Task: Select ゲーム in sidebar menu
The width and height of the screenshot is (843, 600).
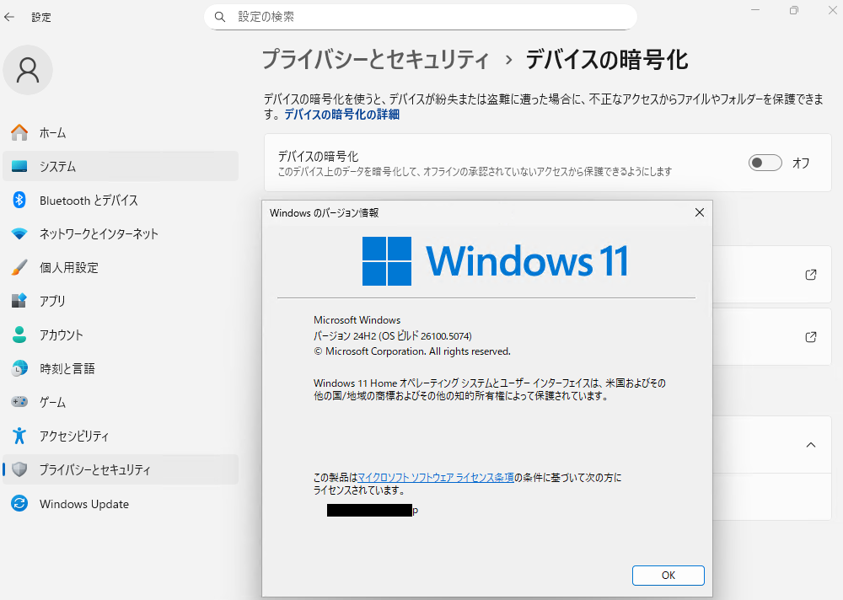Action: pyautogui.click(x=52, y=402)
